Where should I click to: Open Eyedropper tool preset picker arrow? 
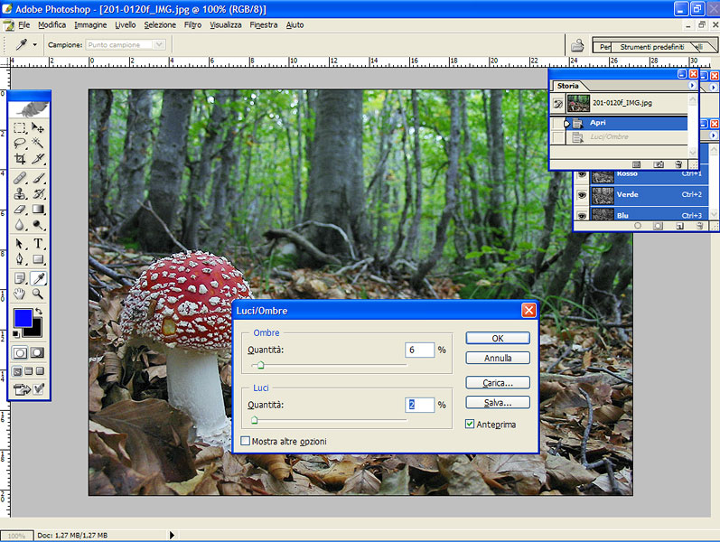point(35,45)
